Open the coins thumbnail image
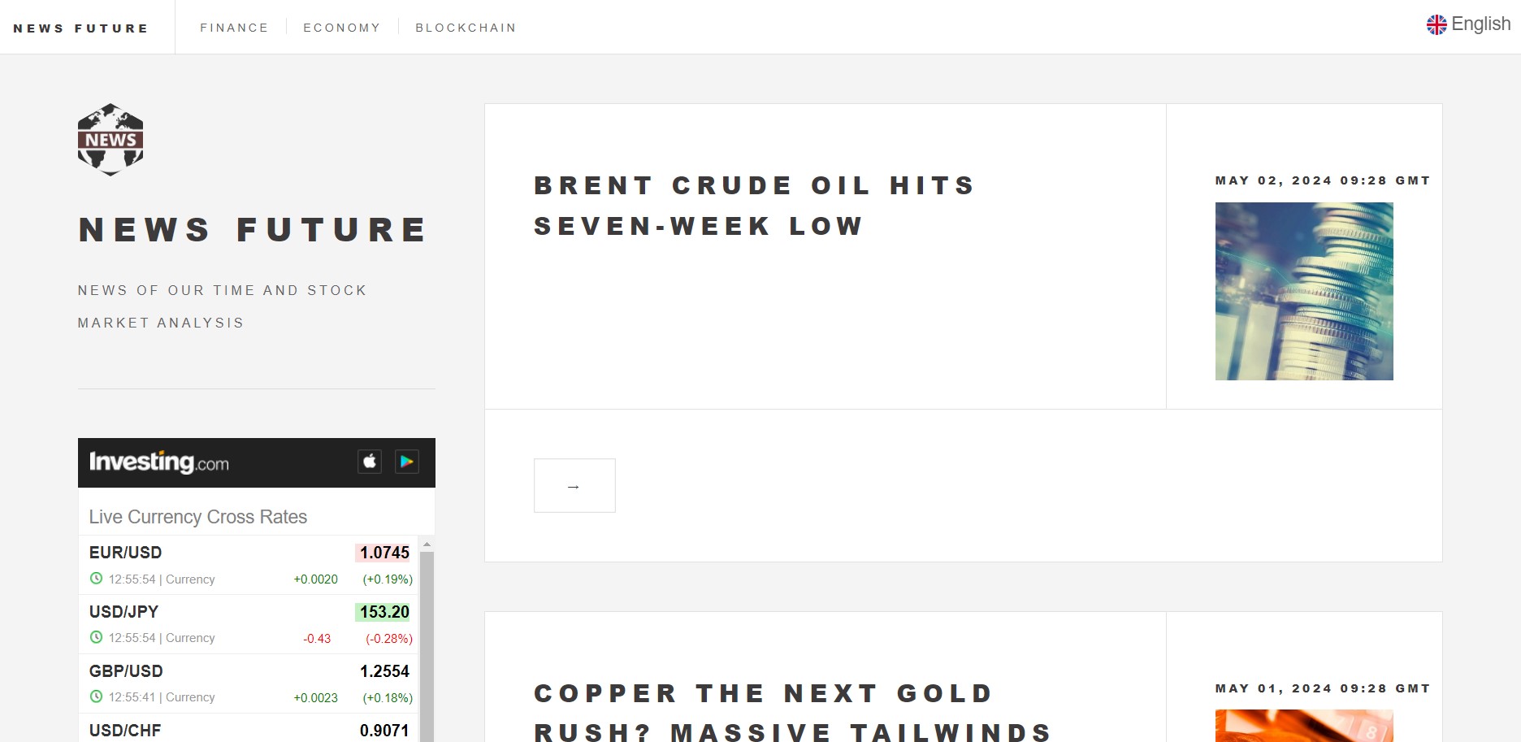This screenshot has width=1521, height=742. [x=1304, y=291]
